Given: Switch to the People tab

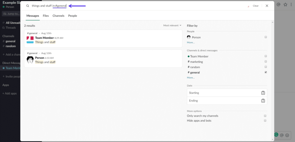Looking at the screenshot, I should coord(73,16).
